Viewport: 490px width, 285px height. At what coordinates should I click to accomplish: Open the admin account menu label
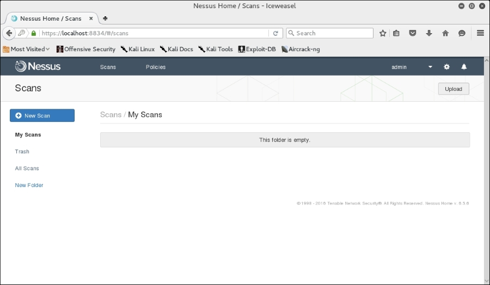(x=399, y=67)
